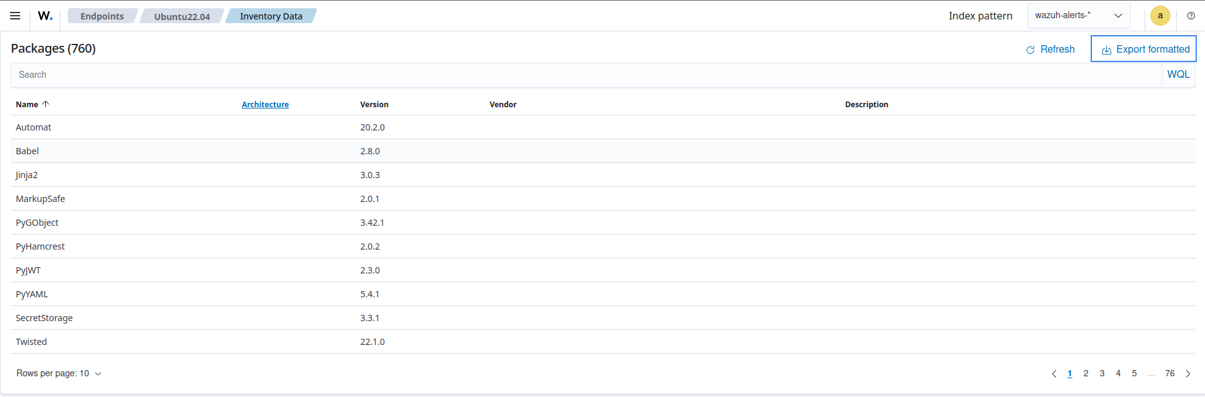This screenshot has height=397, width=1205.
Task: Sort table by Architecture column
Action: 265,105
